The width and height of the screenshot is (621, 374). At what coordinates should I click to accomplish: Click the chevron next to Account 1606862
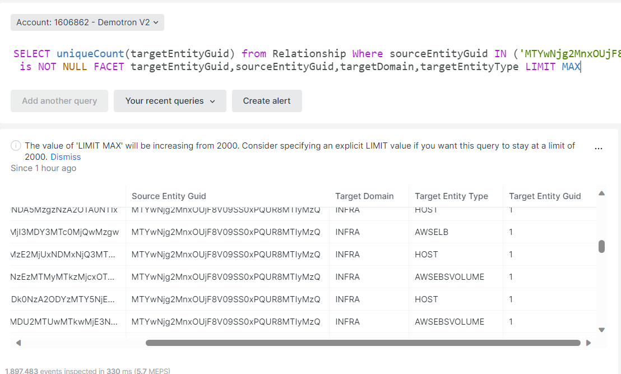pos(157,22)
